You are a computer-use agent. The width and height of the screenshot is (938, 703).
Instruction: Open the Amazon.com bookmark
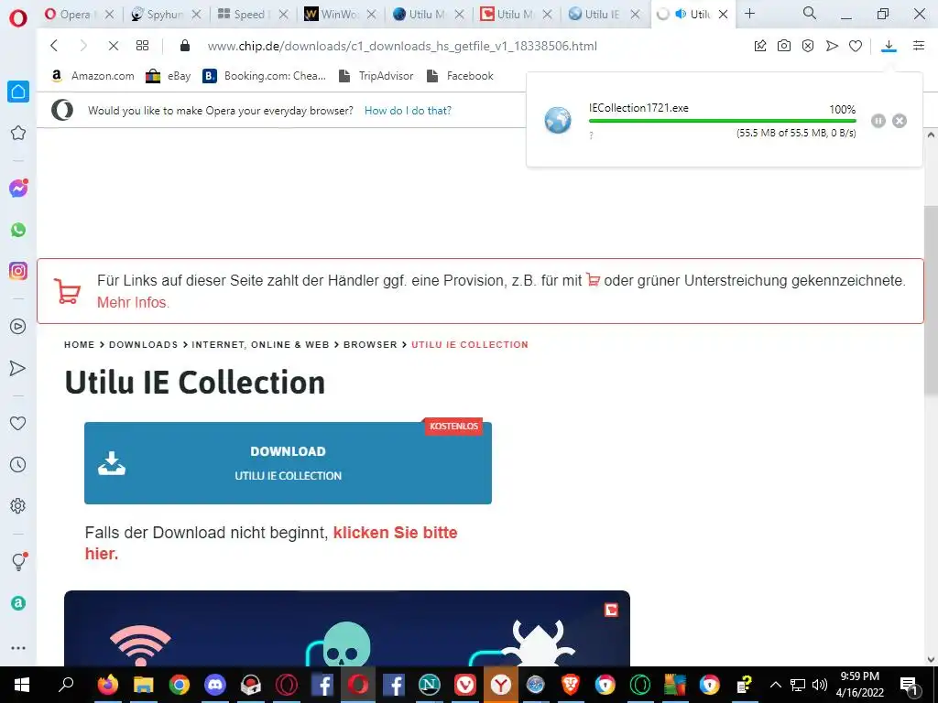93,76
